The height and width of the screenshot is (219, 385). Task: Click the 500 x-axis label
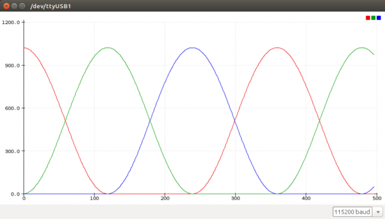click(377, 198)
